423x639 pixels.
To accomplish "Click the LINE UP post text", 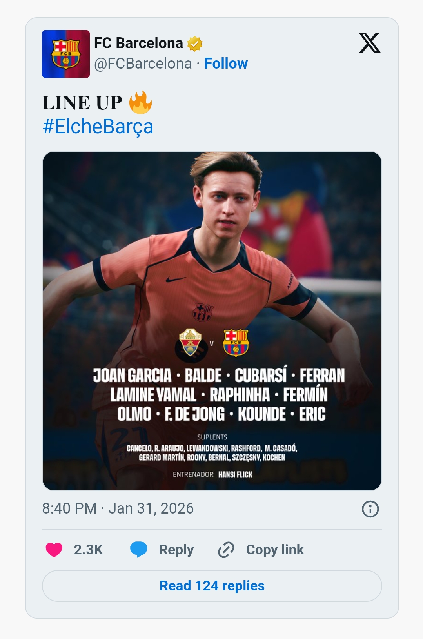I will (82, 103).
